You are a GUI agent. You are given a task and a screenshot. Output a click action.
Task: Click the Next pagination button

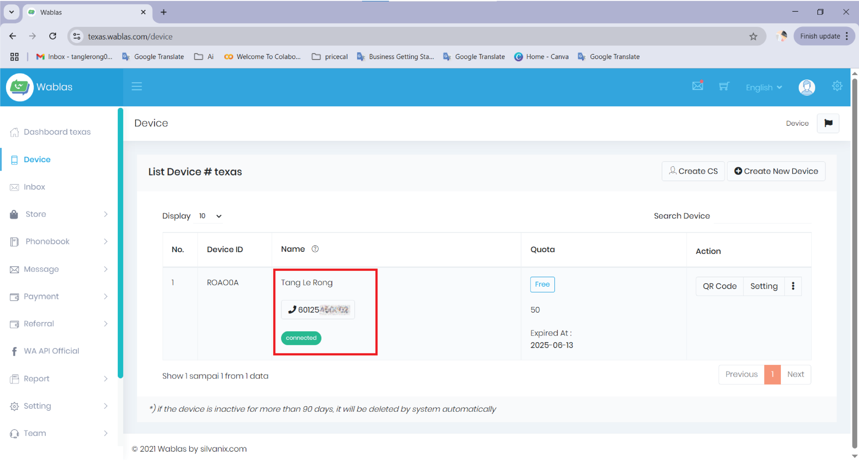796,374
